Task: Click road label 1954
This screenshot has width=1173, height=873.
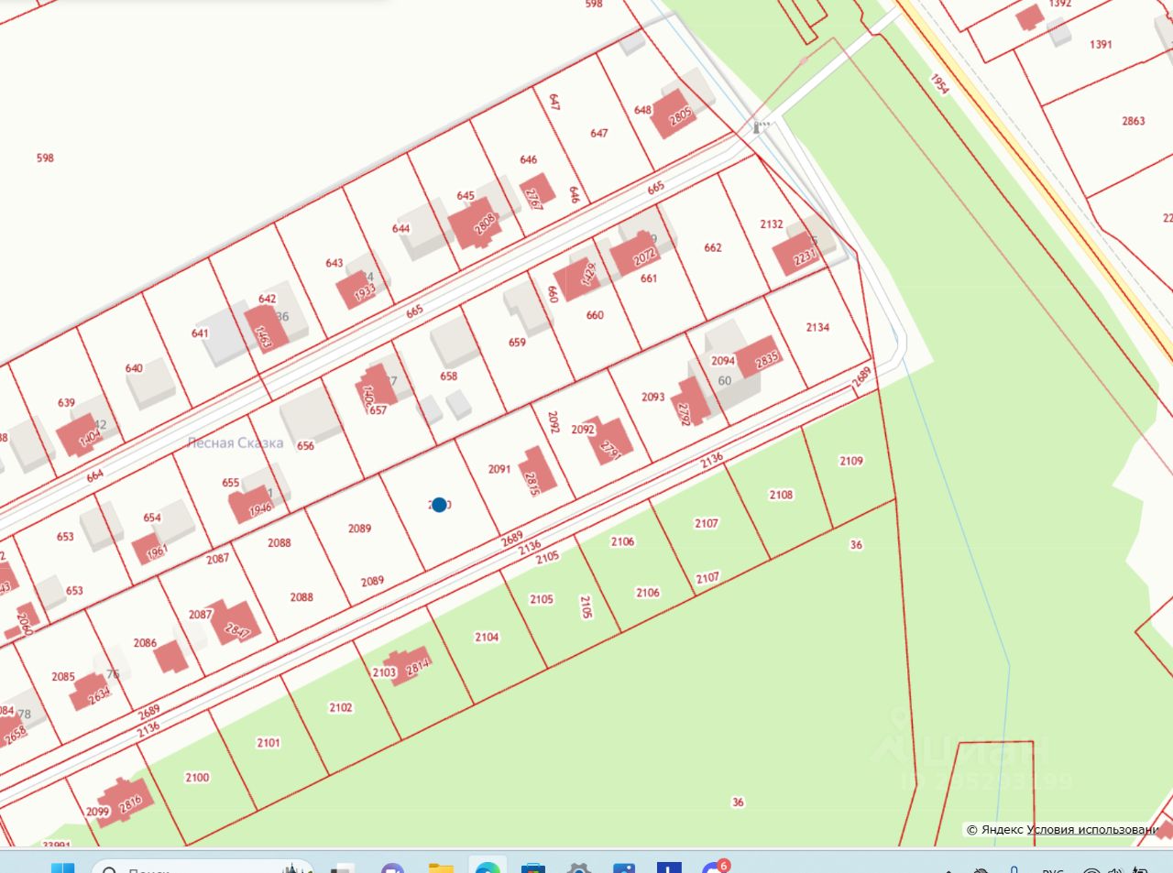Action: coord(939,84)
